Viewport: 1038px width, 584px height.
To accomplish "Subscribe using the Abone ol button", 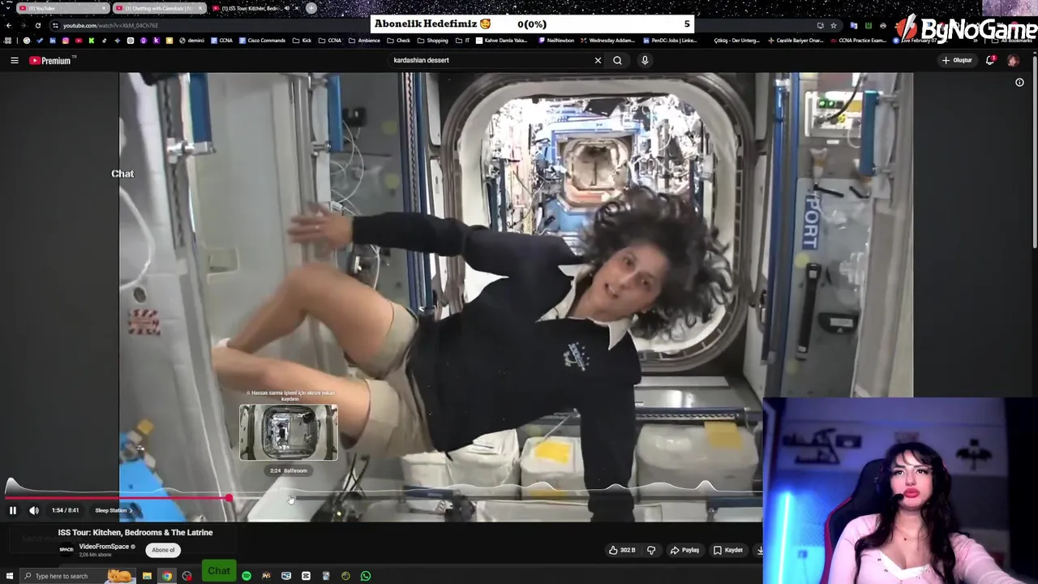I will click(163, 550).
